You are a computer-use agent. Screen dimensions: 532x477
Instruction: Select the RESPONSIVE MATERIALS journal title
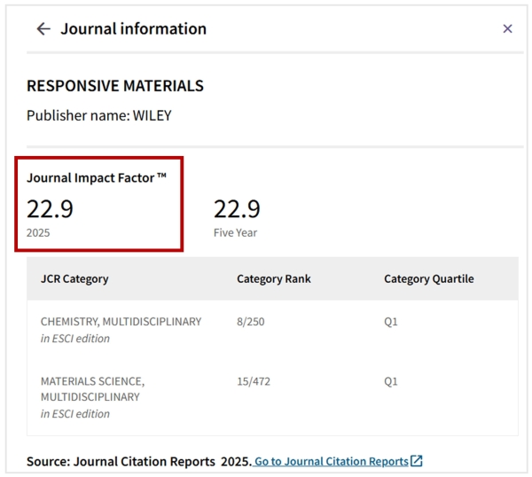[x=115, y=86]
